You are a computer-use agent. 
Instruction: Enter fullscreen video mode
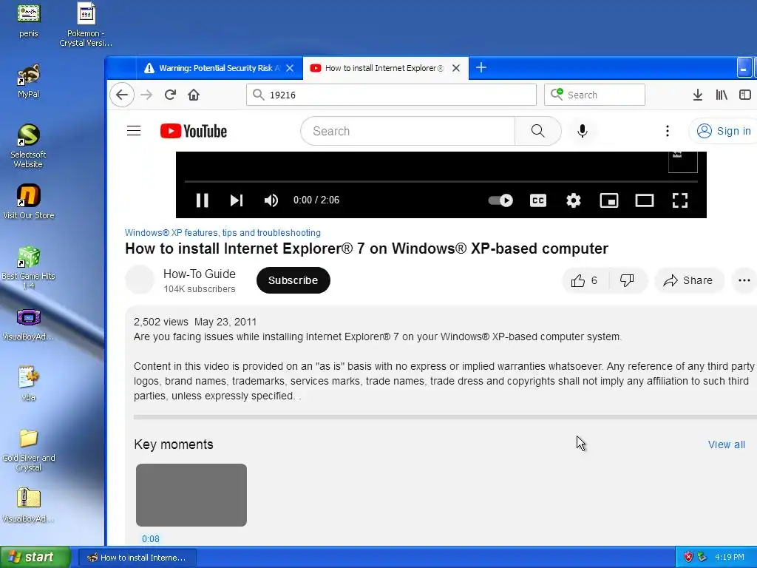point(680,200)
